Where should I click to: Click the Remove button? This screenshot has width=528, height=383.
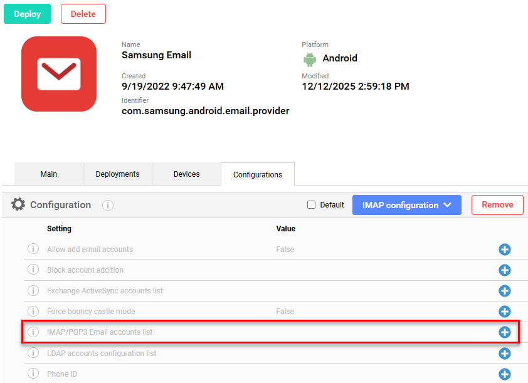(497, 205)
